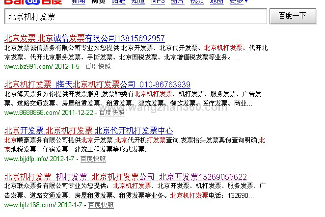Viewport: 325px width, 217px height.
Task: Click the search box containing 北京机打发票
Action: pyautogui.click(x=136, y=17)
